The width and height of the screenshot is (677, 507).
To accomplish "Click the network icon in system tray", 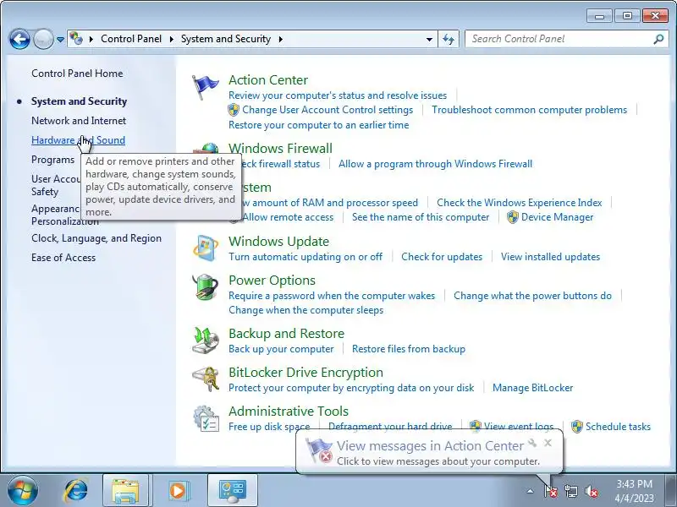I will pos(570,491).
